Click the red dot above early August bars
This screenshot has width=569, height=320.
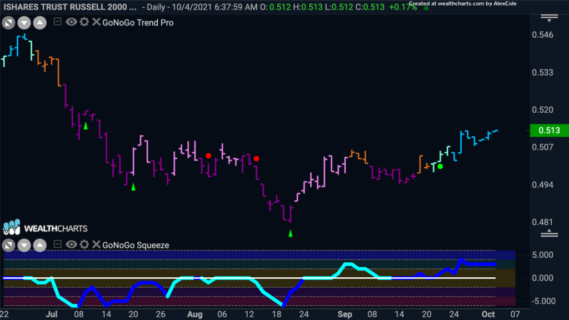208,156
